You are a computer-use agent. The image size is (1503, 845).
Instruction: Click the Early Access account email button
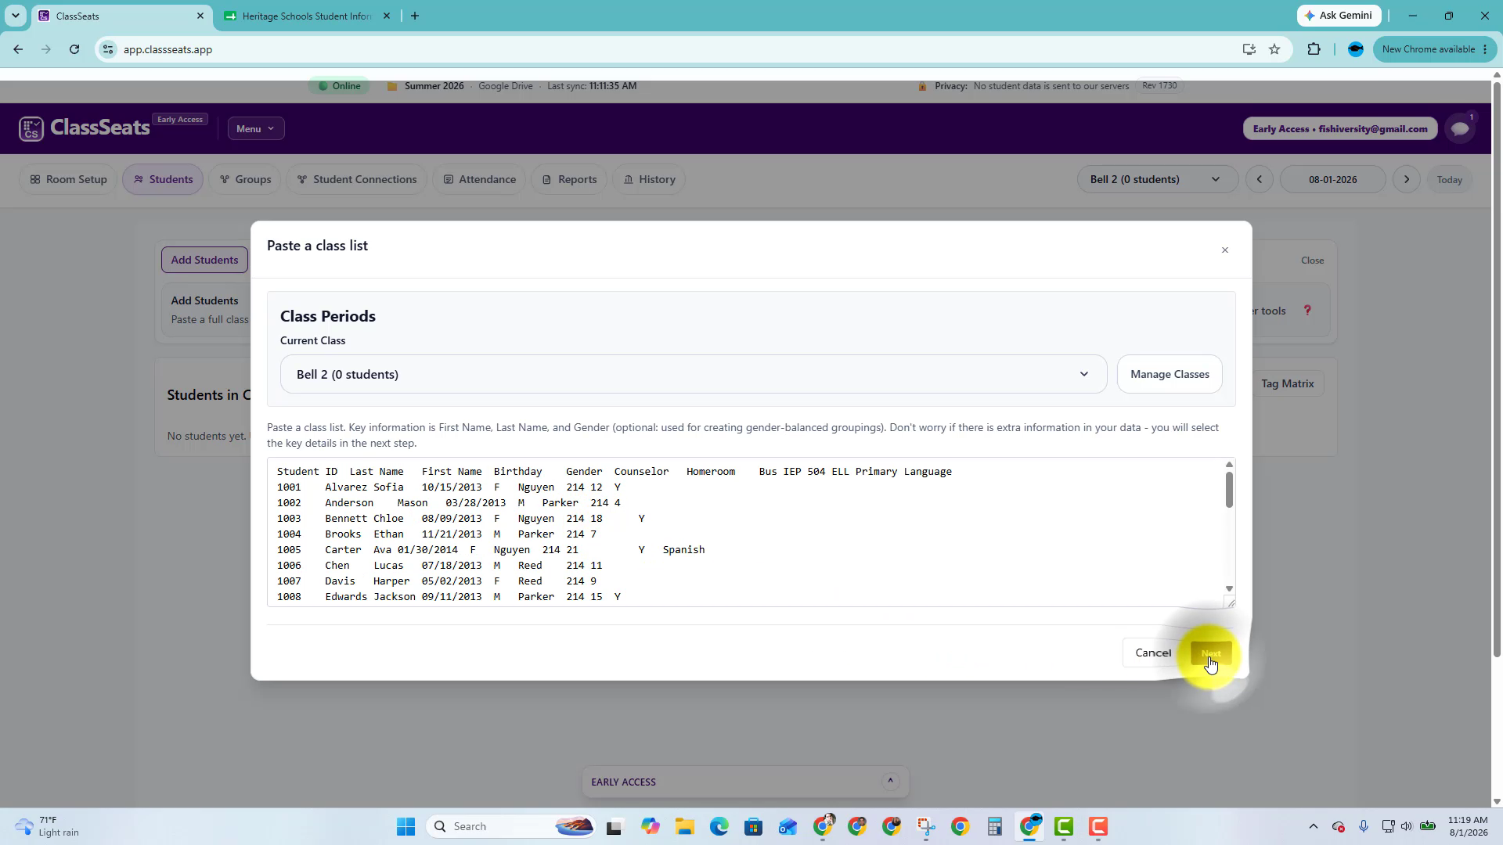1340,129
